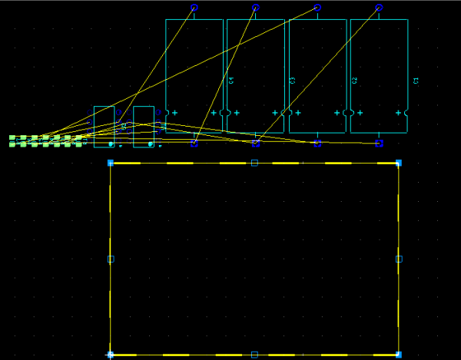Click the top round pad of third capacitor
Image resolution: width=461 pixels, height=360 pixels.
click(x=317, y=8)
